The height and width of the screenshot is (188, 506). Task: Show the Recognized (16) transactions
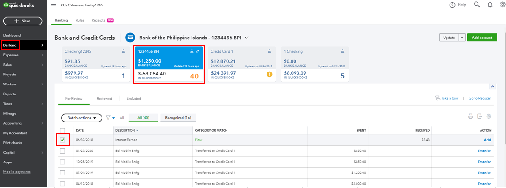178,118
